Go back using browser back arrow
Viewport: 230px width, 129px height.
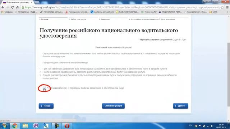pyautogui.click(x=3, y=7)
